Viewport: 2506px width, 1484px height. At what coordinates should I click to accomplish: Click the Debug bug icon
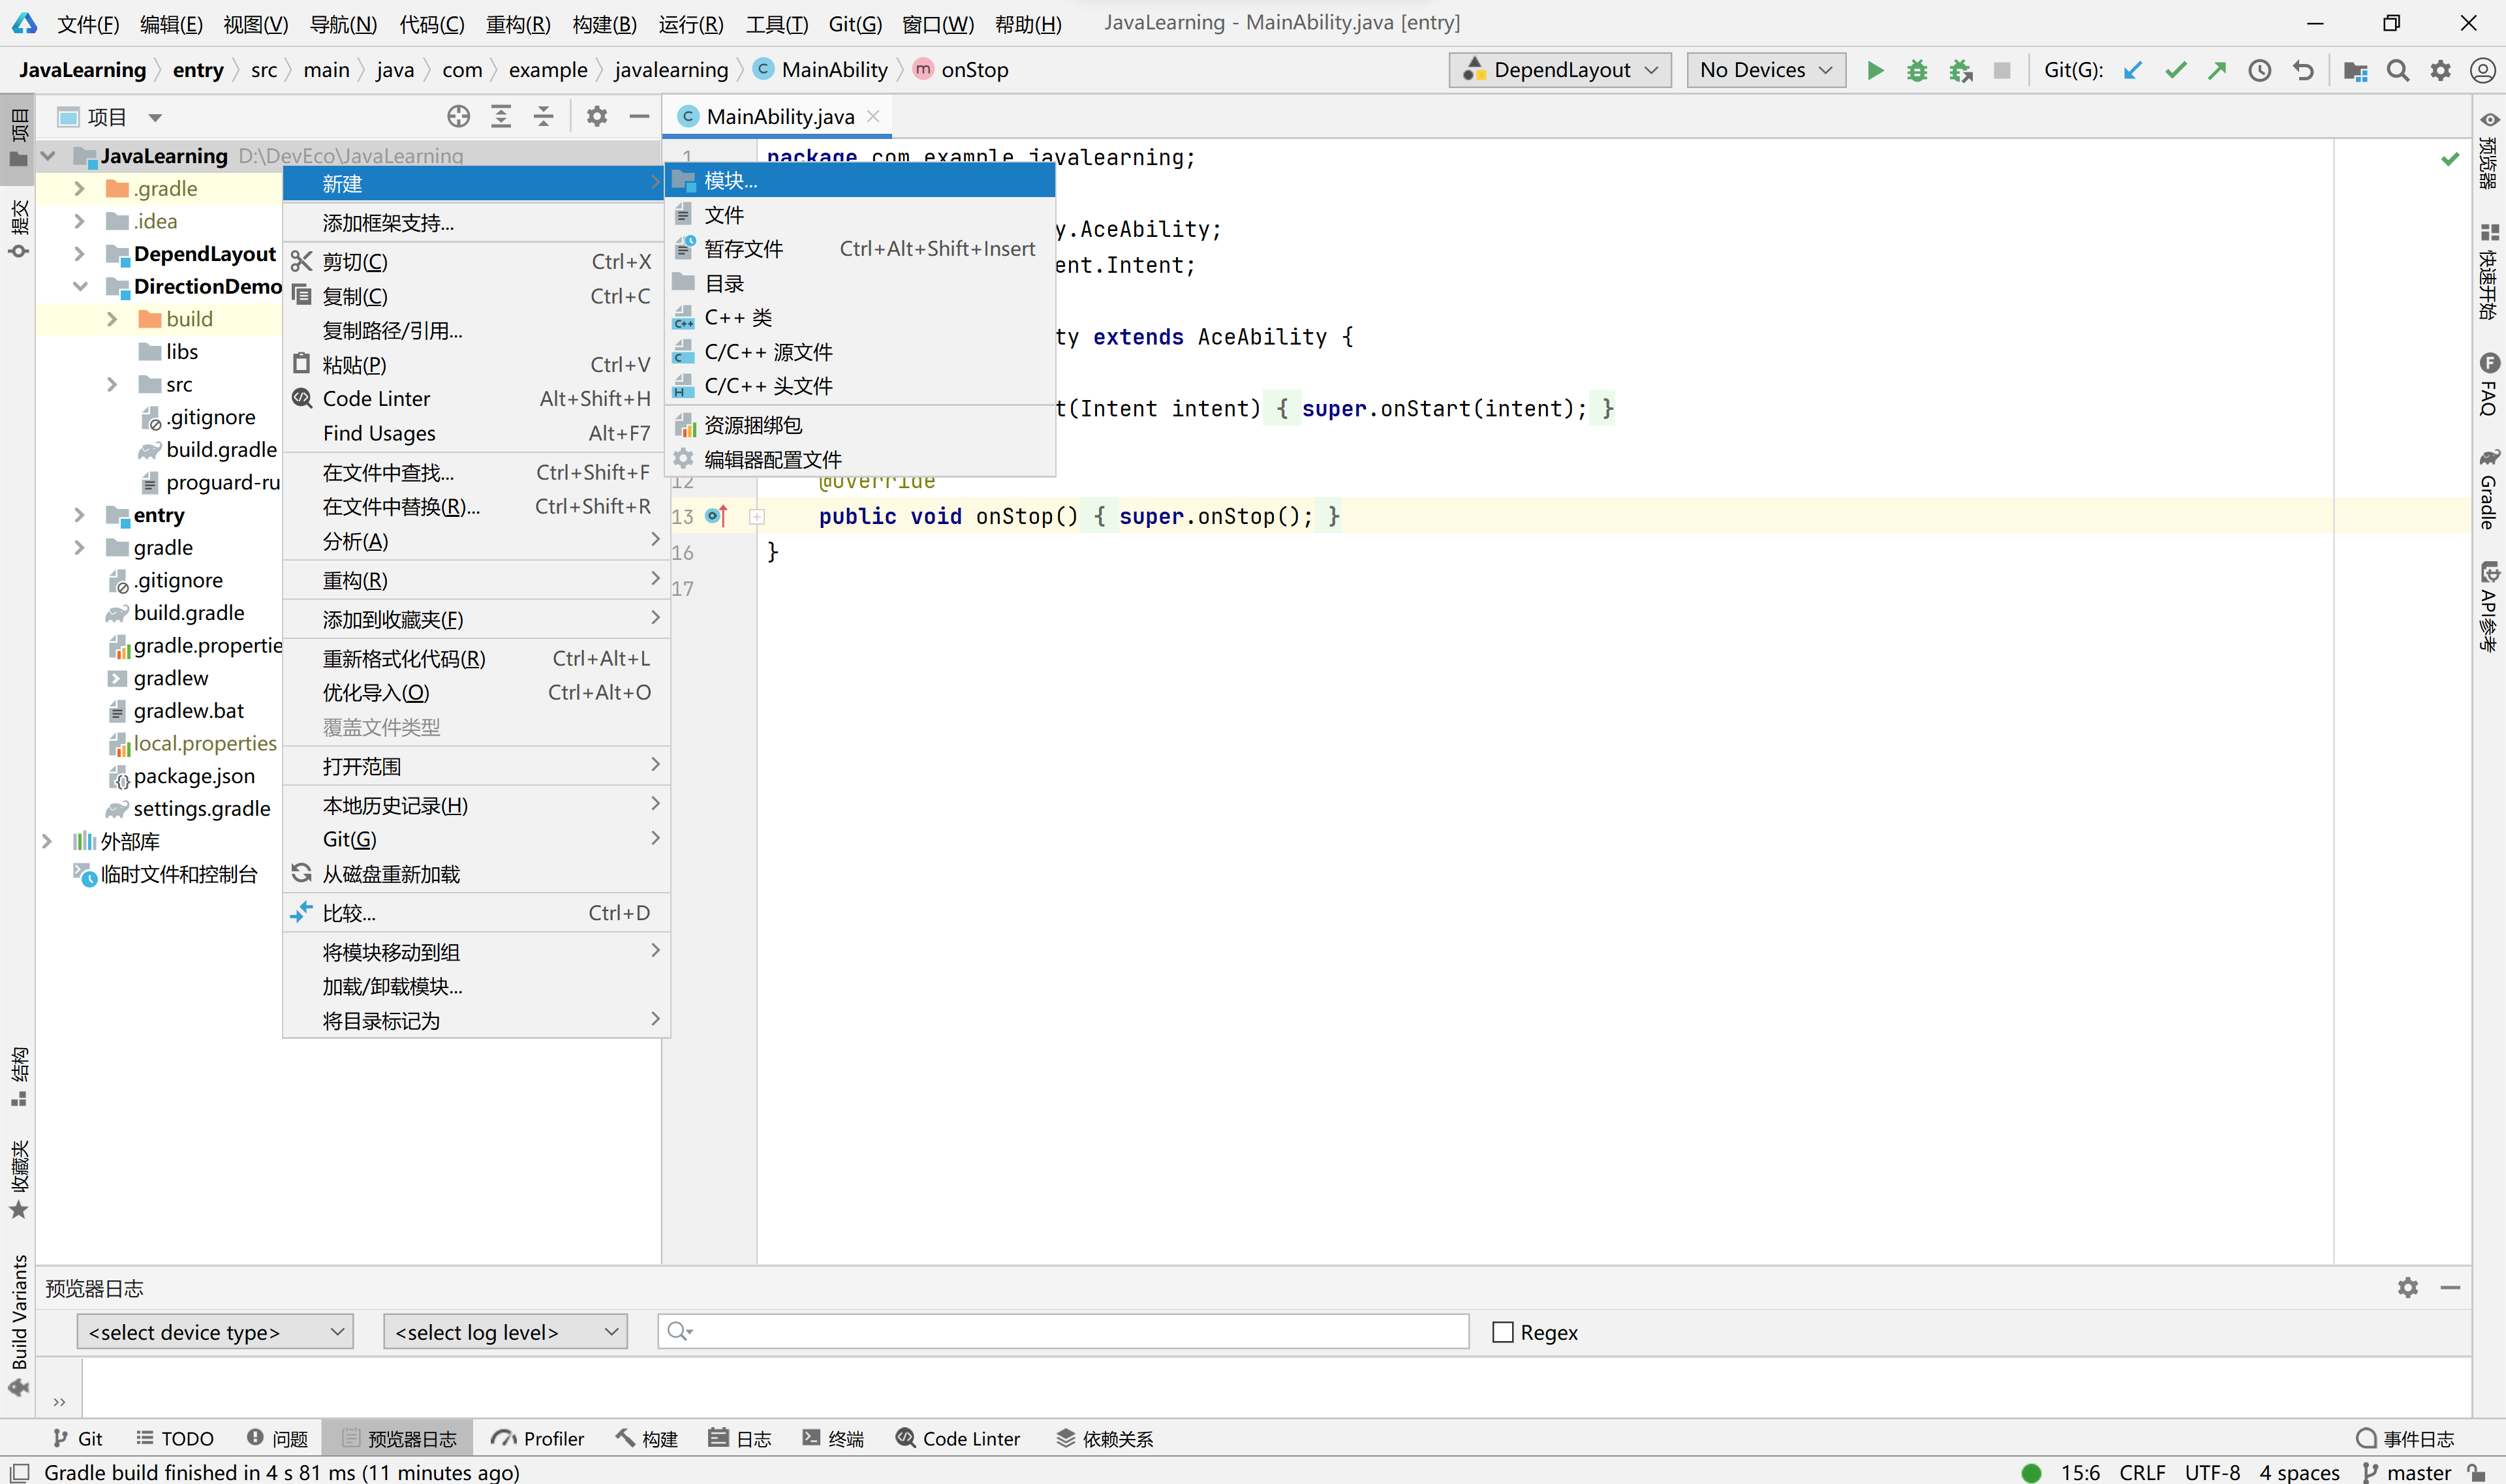click(x=1916, y=70)
